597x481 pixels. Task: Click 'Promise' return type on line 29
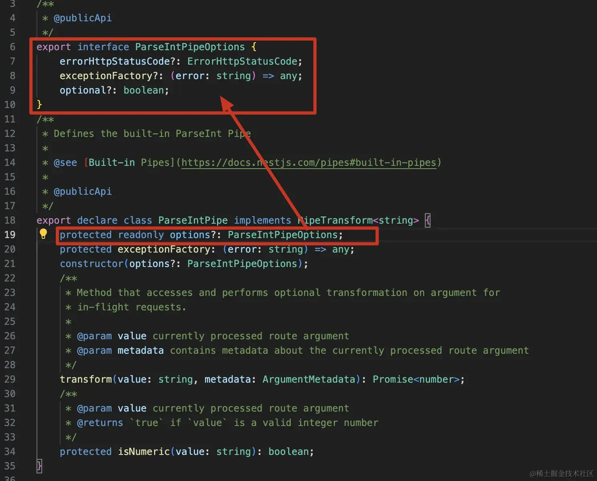click(x=393, y=379)
